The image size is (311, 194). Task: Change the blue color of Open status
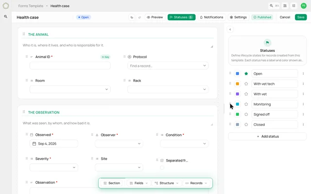238,74
